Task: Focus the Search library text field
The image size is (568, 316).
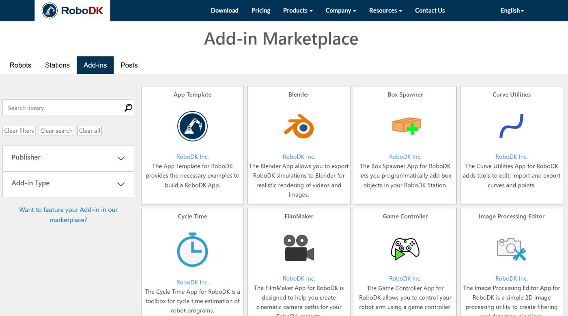Action: tap(63, 108)
